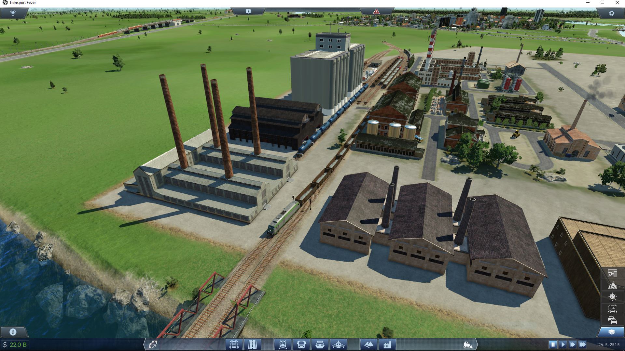The width and height of the screenshot is (625, 351).
Task: Activate the bulldozer demolish tool
Action: 468,344
